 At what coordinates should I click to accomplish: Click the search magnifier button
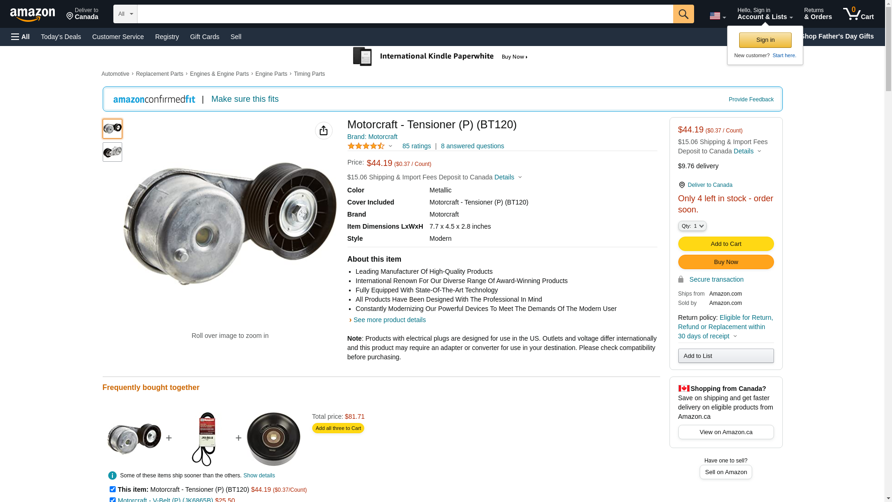pos(683,14)
